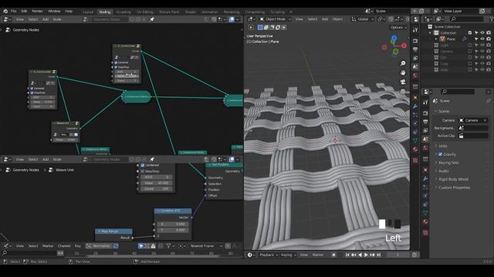The image size is (494, 277).
Task: Open the Keying dropdown in timeline
Action: (288, 255)
